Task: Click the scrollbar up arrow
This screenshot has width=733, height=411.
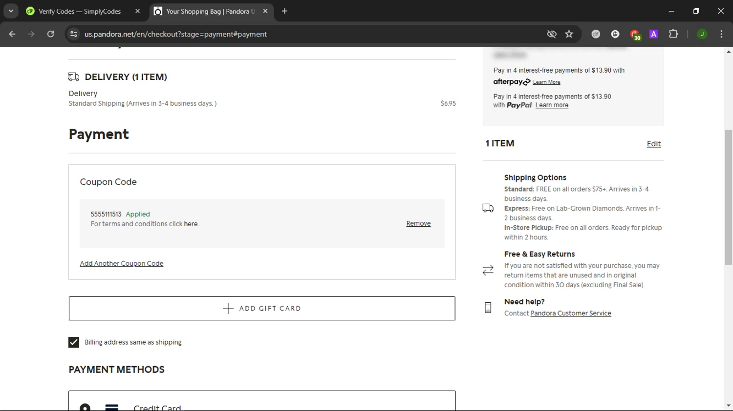Action: (x=729, y=51)
